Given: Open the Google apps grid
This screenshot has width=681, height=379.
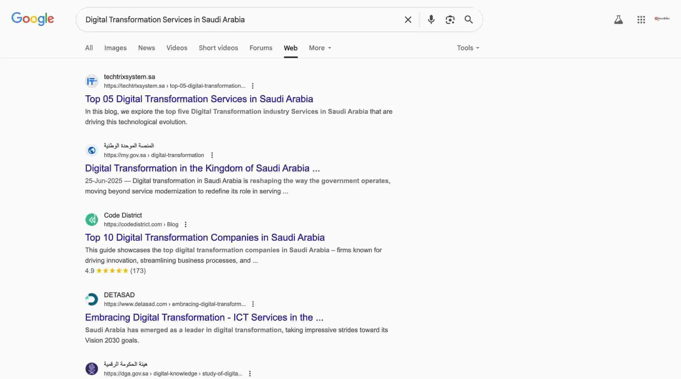Looking at the screenshot, I should [x=641, y=19].
